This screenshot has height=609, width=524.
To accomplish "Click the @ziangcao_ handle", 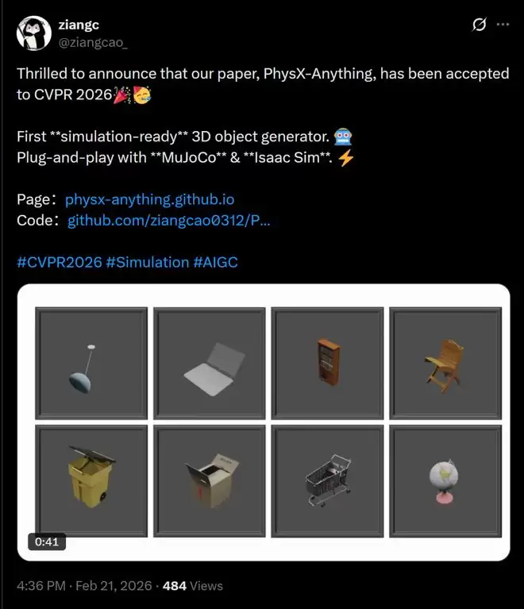I will coord(92,42).
